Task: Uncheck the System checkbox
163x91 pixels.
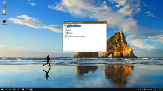Action: coord(67,32)
